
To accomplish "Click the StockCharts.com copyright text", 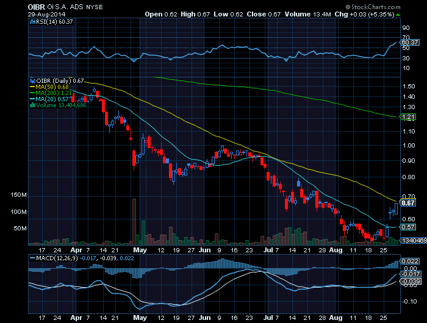I will 373,7.
